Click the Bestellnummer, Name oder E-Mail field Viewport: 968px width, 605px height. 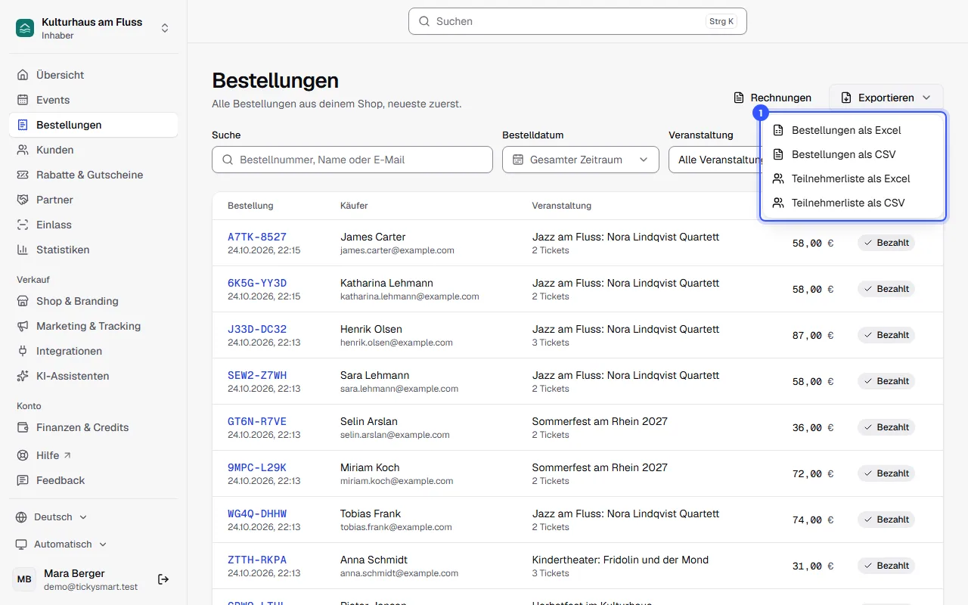point(352,160)
